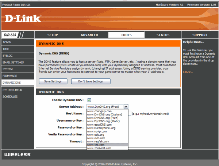Select SYSTEM in the sidebar
219x166 pixels.
[18, 69]
